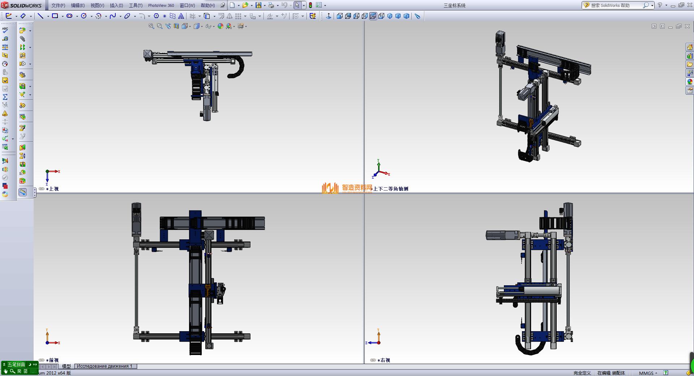
Task: Expand the hide/show items glasses dropdown
Action: (214, 26)
